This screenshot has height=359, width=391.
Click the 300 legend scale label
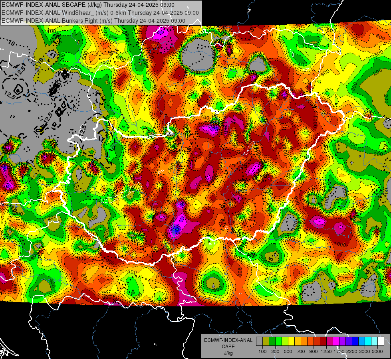pyautogui.click(x=275, y=351)
